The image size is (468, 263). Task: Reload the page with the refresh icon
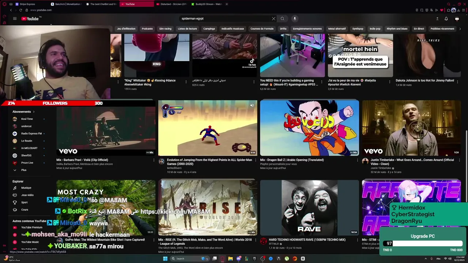click(x=20, y=10)
